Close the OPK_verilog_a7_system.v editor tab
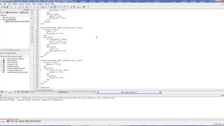224x126 pixels. 160,92
